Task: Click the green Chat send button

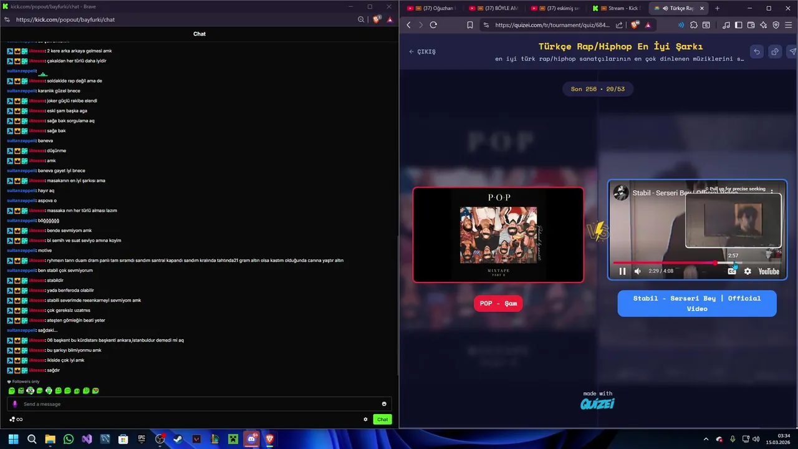Action: pyautogui.click(x=382, y=419)
